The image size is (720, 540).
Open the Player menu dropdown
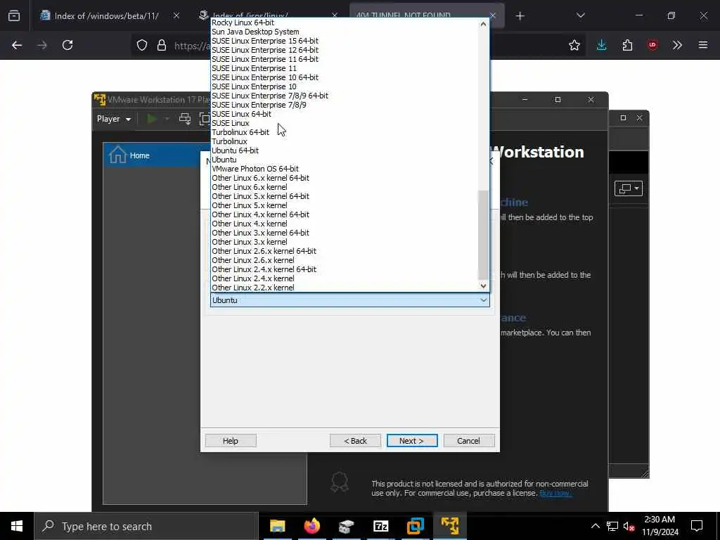[x=114, y=119]
